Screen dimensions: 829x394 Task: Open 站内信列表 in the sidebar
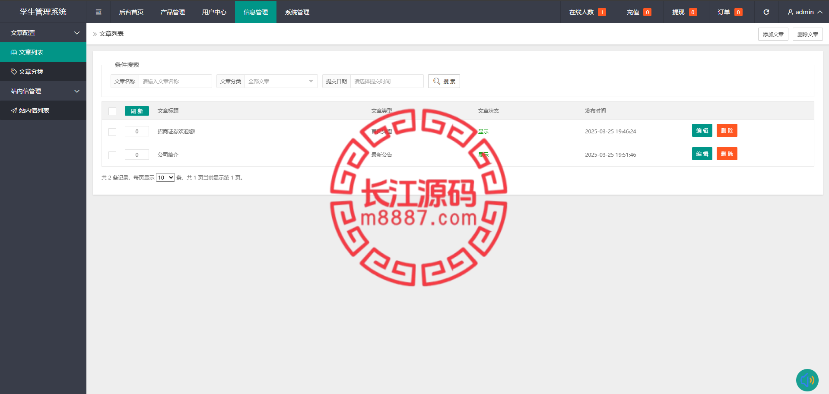(x=43, y=110)
